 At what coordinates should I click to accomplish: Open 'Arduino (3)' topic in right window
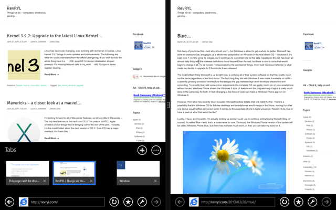click(308, 156)
